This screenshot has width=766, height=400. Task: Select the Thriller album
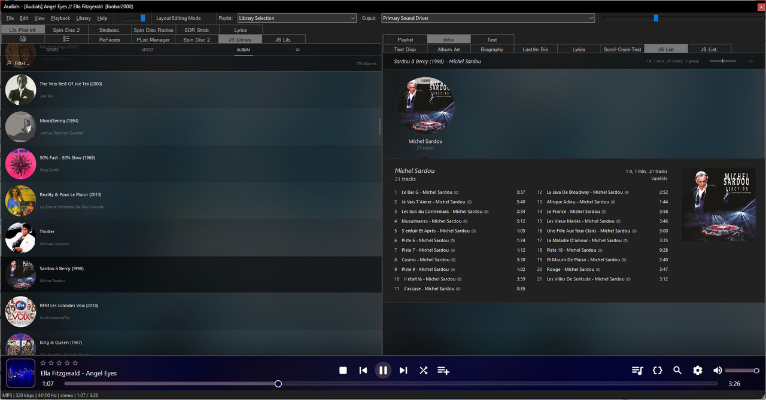[x=191, y=238]
